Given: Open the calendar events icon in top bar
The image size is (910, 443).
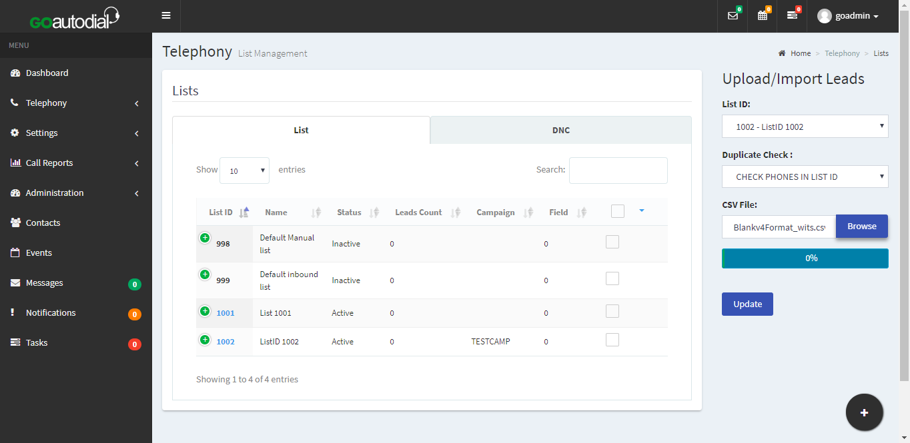Looking at the screenshot, I should [x=763, y=15].
